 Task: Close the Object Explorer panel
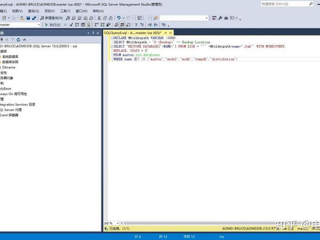click(98, 33)
